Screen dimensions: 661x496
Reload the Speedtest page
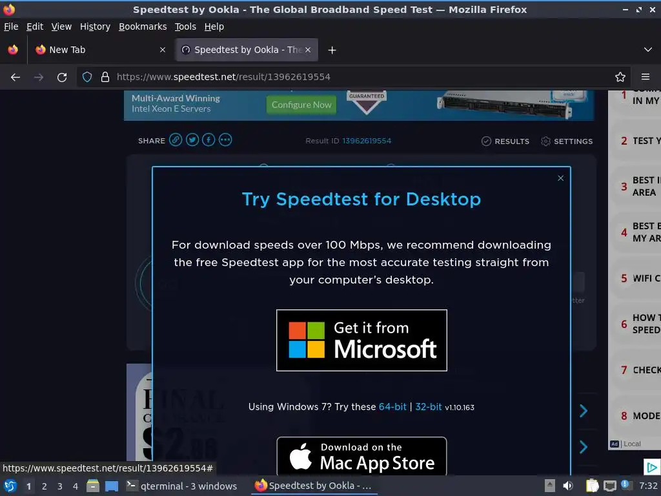pos(62,77)
